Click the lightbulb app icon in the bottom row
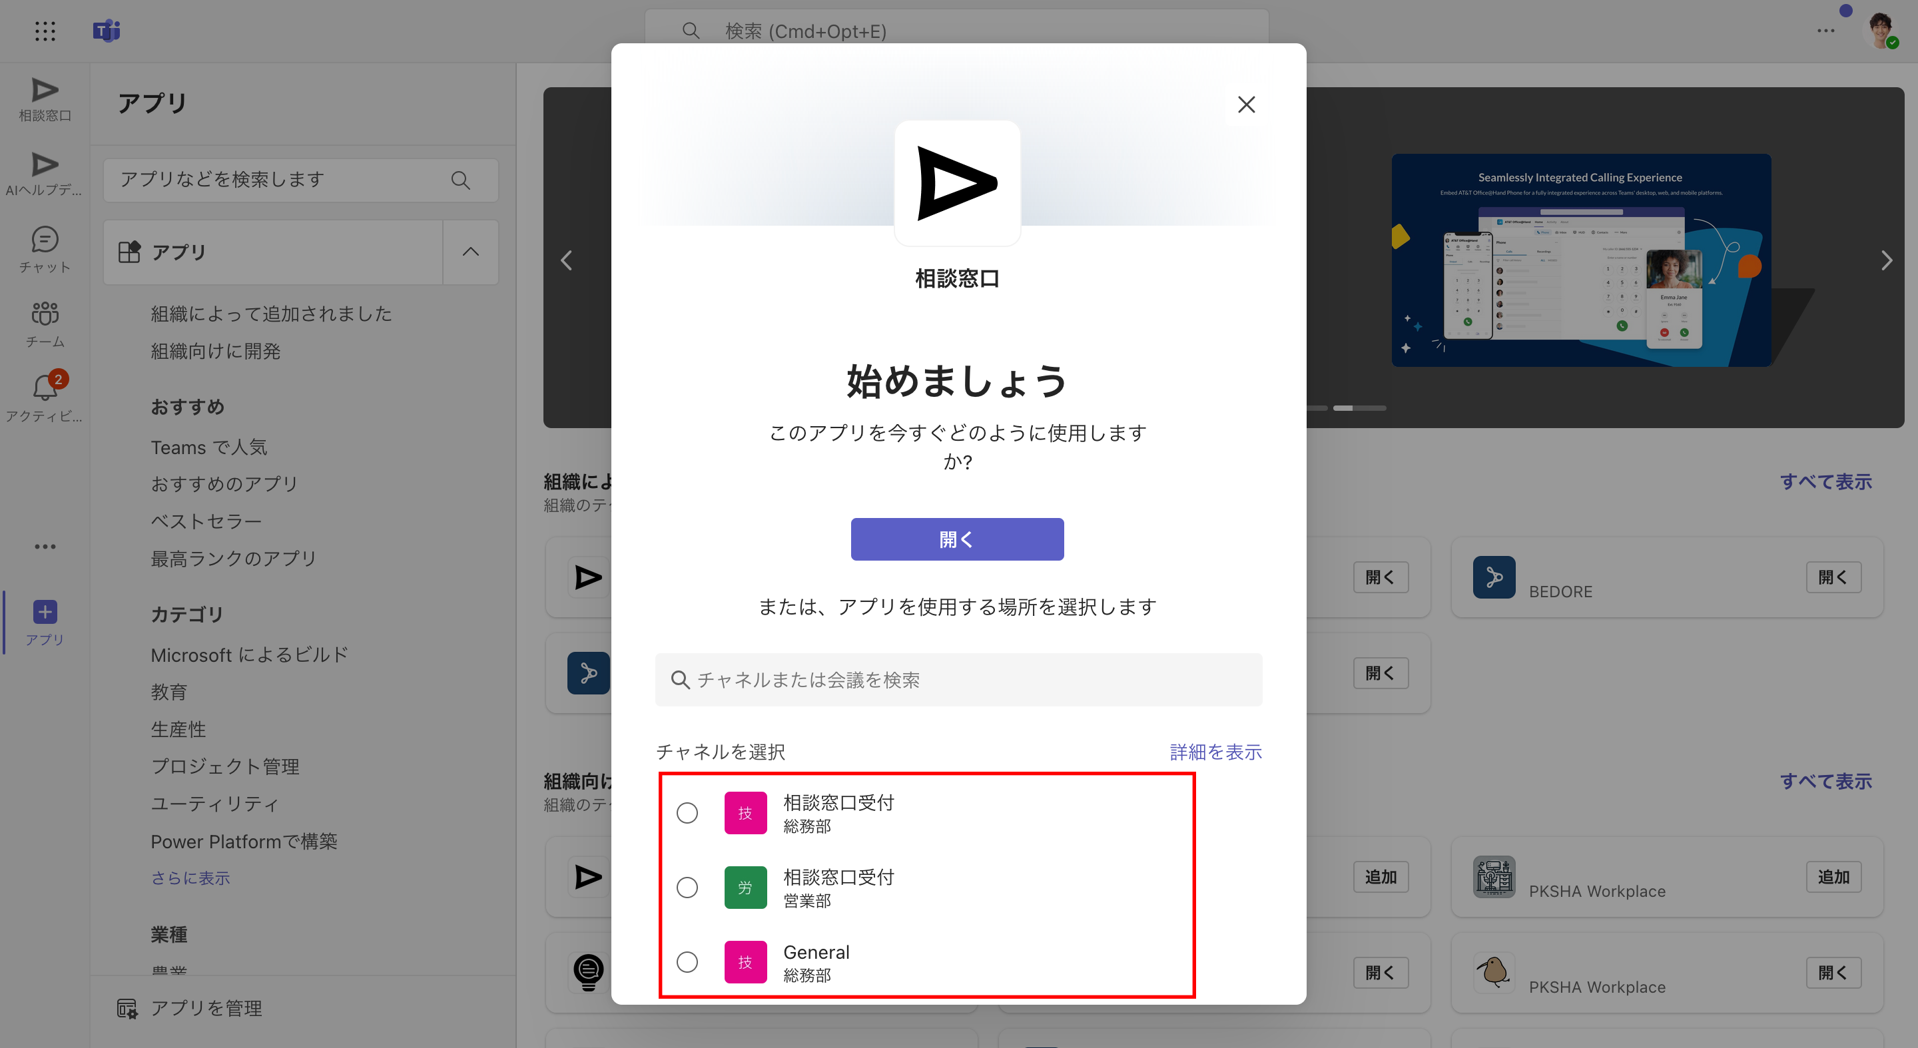Image resolution: width=1918 pixels, height=1048 pixels. pos(588,971)
